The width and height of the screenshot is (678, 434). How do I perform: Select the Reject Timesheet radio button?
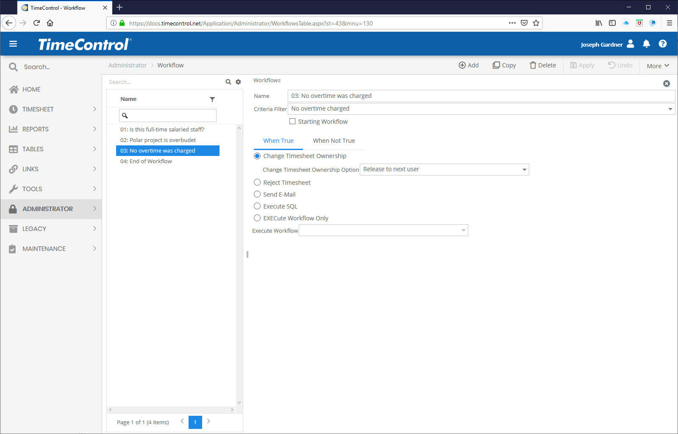[257, 183]
